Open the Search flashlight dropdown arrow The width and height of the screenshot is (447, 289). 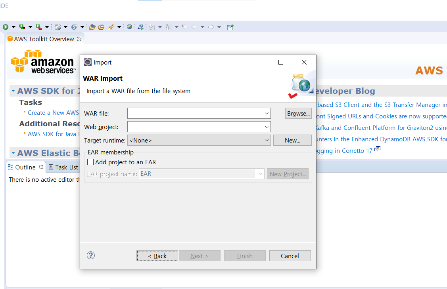pos(119,27)
